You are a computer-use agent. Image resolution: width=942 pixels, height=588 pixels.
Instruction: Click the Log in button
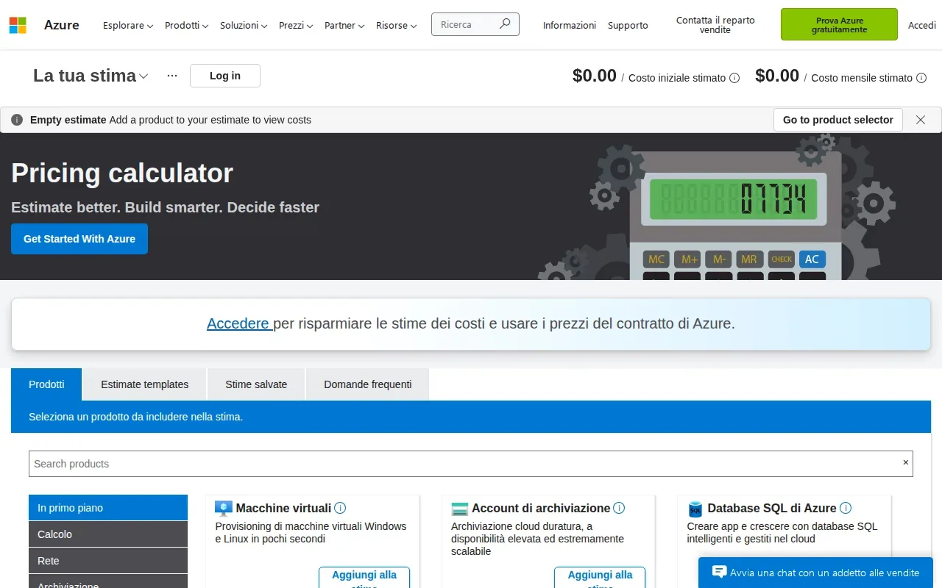point(225,76)
